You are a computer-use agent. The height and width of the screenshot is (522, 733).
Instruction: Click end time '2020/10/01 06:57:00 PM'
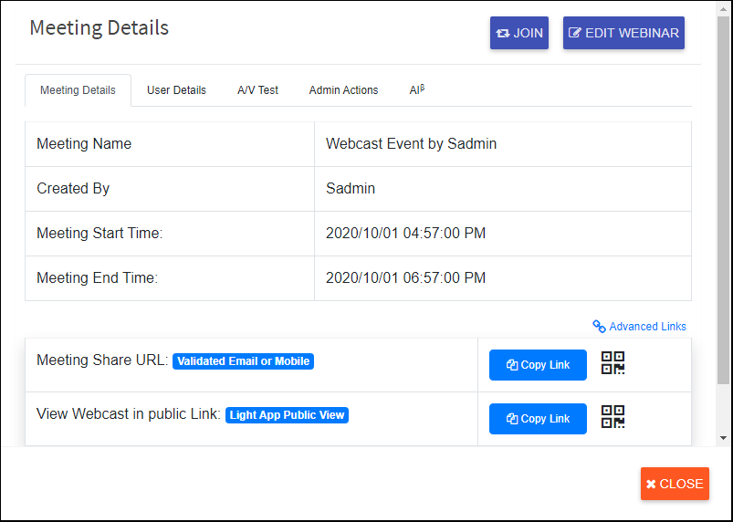coord(405,278)
